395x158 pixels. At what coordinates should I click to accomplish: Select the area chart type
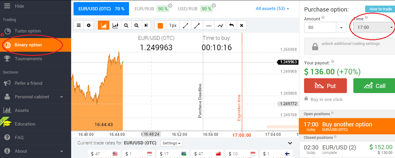[x=104, y=25]
